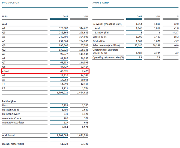The height and width of the screenshot is (148, 180).
Task: Select the Q2 2019 value 130,225
Action: tap(63, 50)
